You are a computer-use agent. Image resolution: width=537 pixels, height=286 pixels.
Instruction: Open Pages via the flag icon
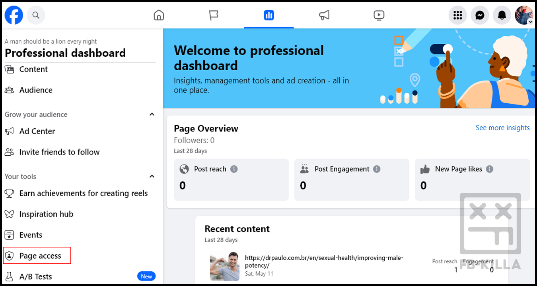point(214,15)
